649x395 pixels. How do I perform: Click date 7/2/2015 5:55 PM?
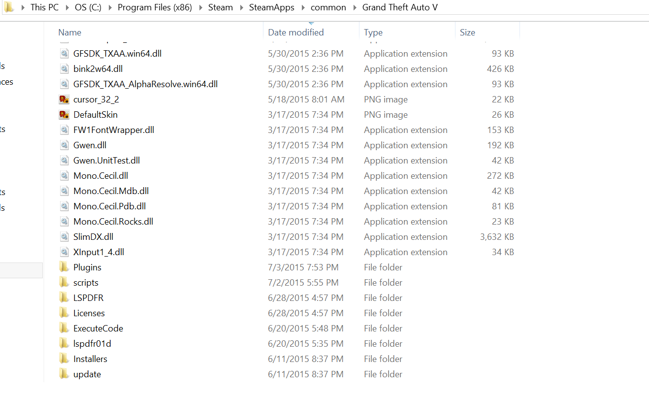[x=303, y=283]
